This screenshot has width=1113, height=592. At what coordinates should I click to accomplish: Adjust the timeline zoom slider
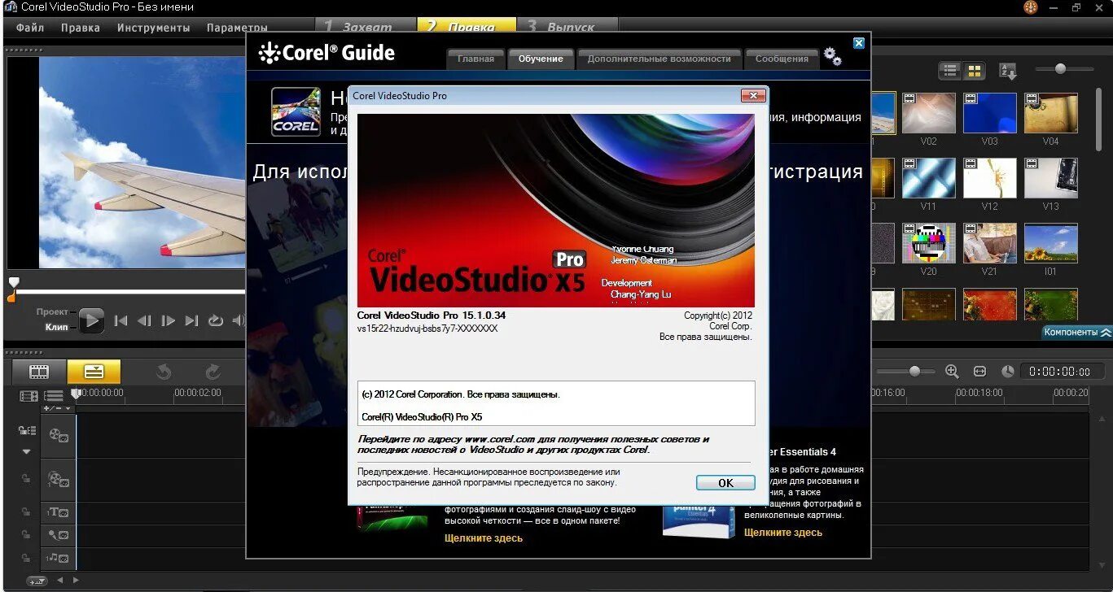tap(914, 371)
